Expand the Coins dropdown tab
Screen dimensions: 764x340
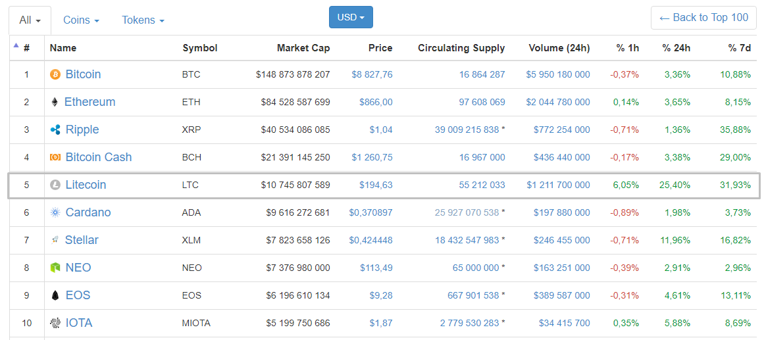click(x=81, y=20)
